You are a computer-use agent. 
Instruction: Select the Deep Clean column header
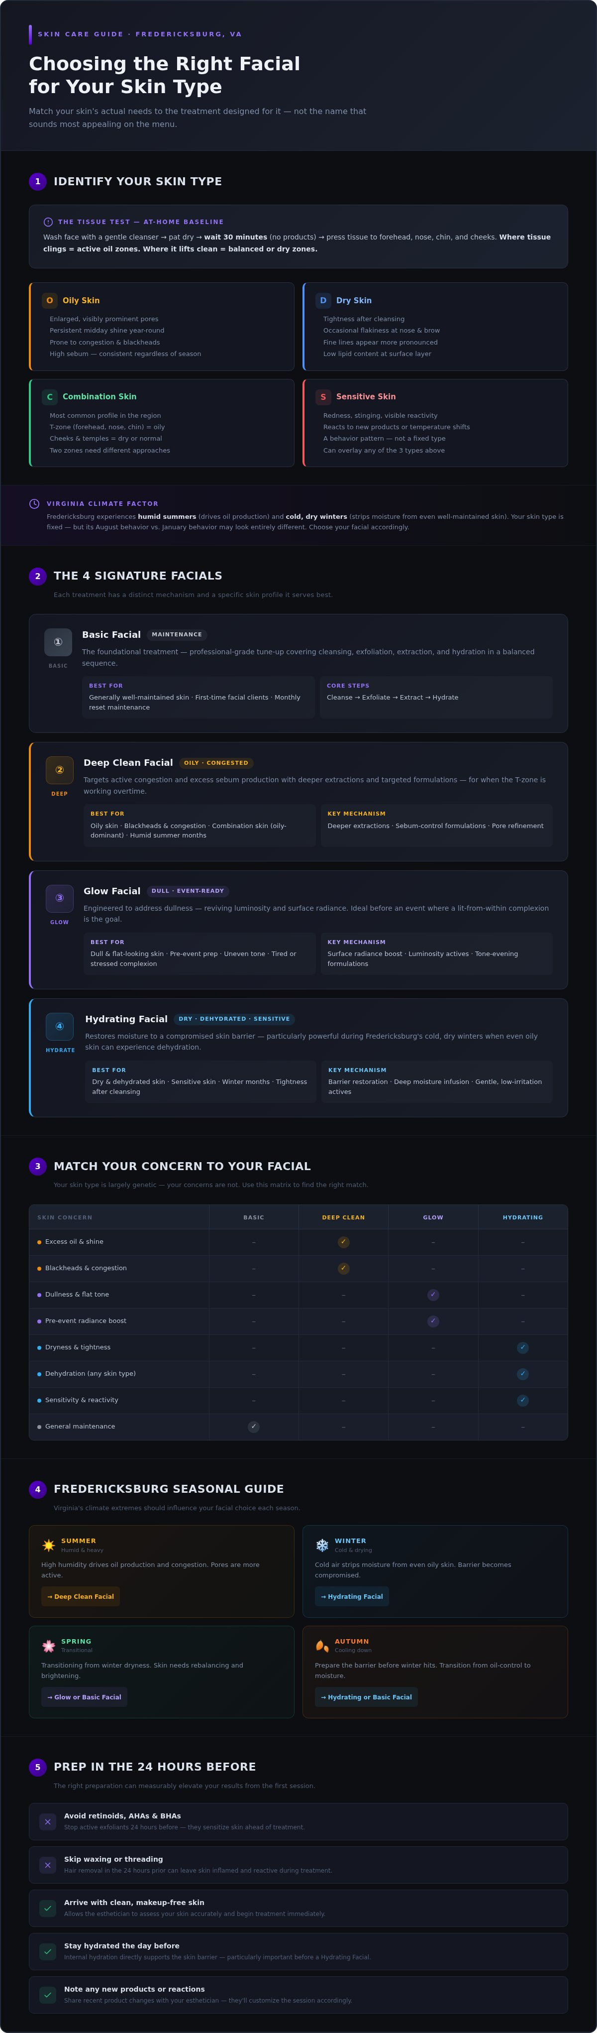click(343, 1218)
